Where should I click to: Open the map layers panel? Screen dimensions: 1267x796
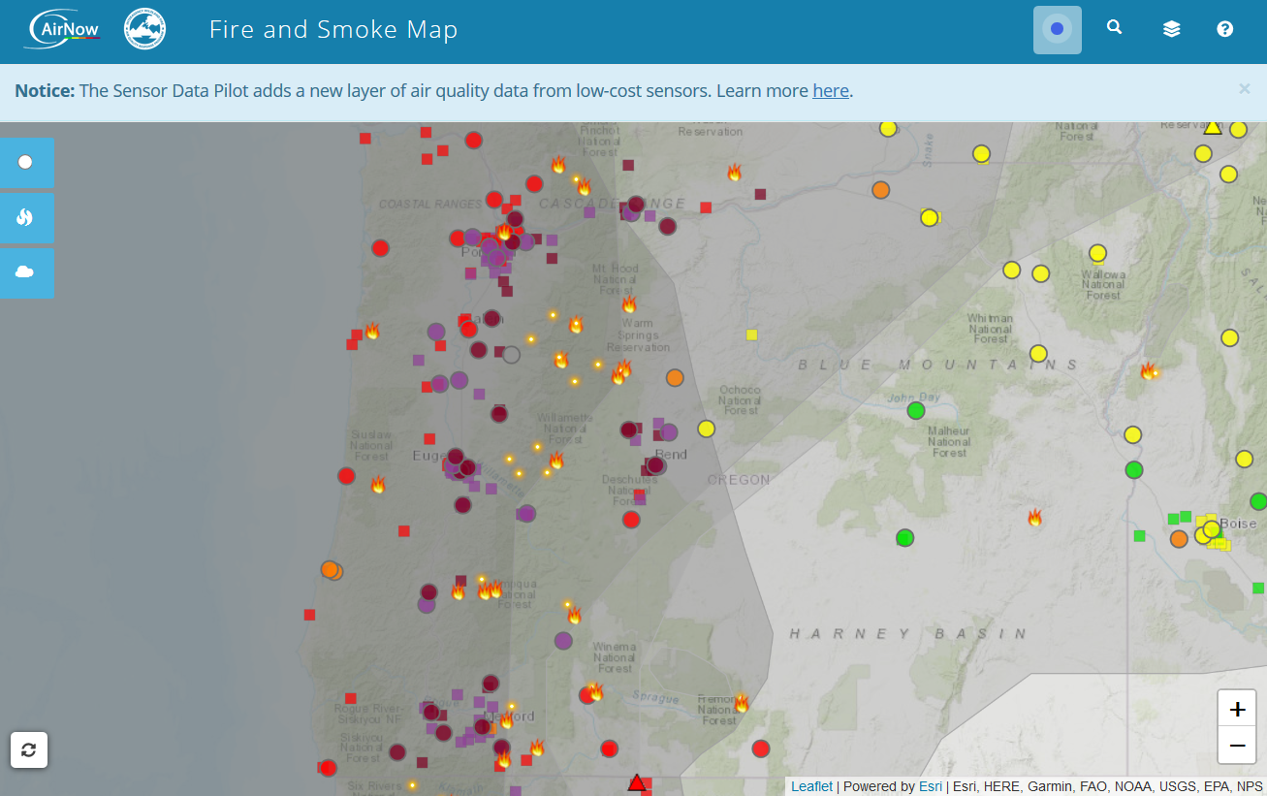pos(1172,29)
